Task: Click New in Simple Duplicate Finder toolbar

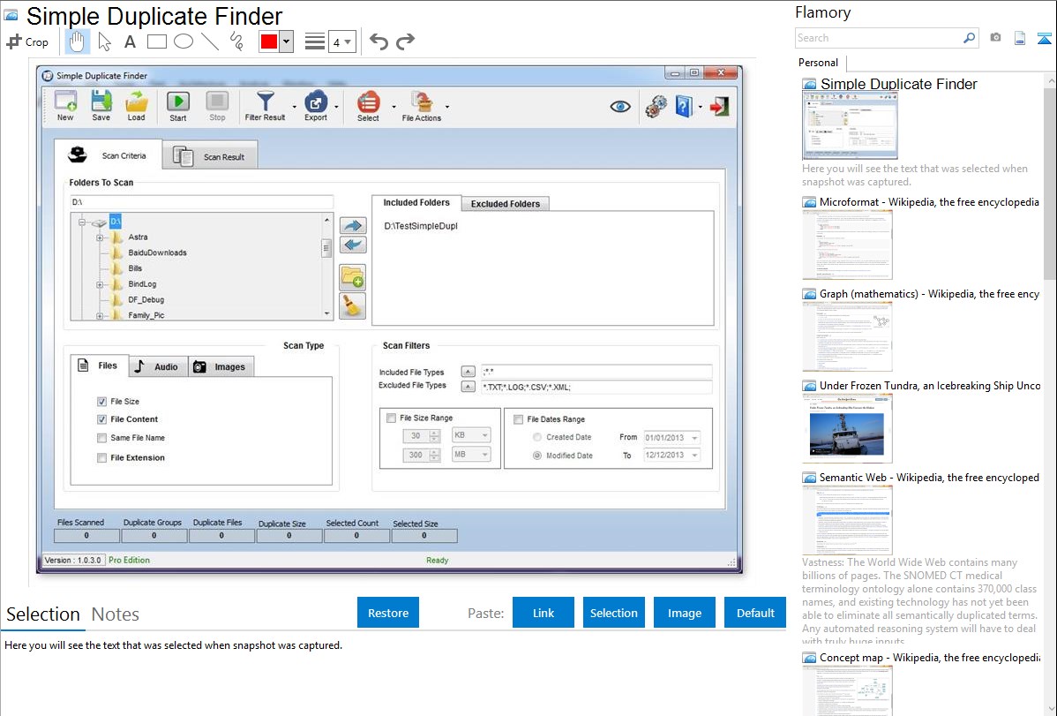Action: click(65, 107)
